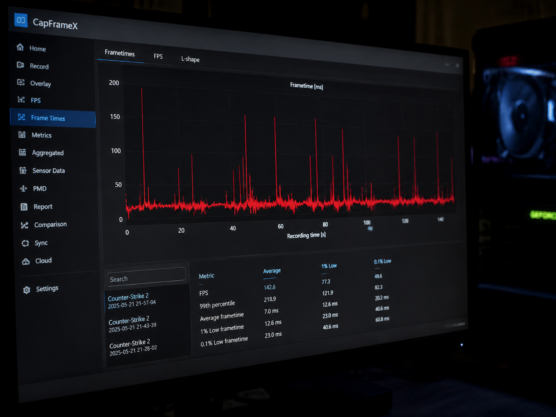
Task: Click the 0.1% Low column header
Action: coord(382,261)
